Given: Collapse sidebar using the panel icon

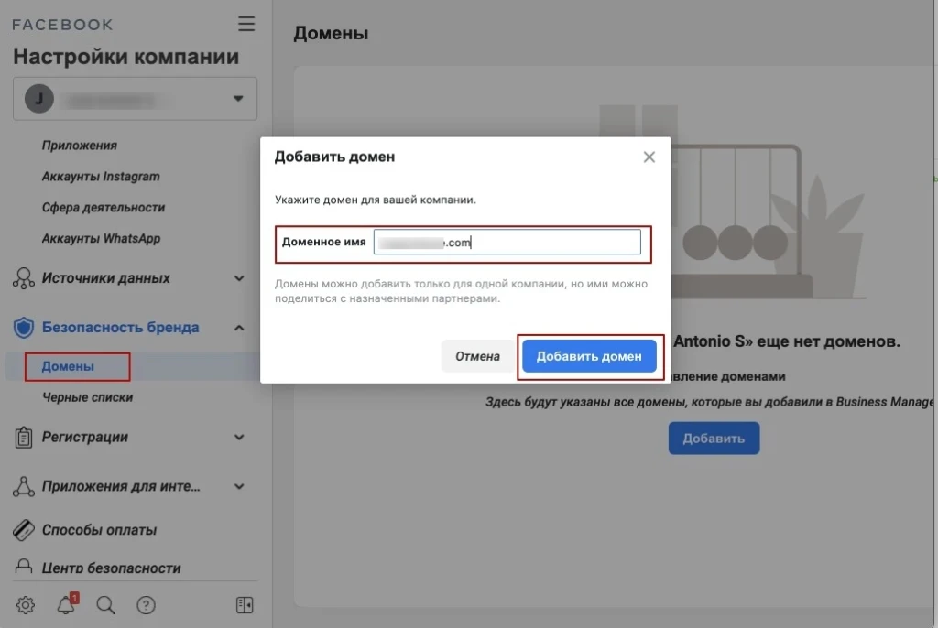Looking at the screenshot, I should [x=245, y=605].
